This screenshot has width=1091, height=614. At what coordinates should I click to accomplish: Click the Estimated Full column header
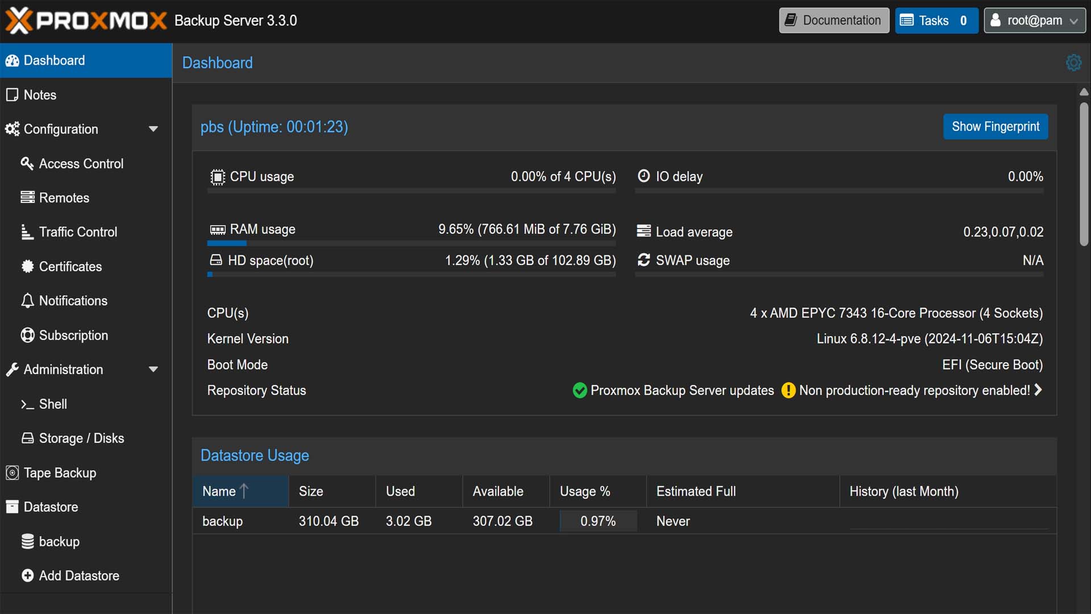point(743,491)
